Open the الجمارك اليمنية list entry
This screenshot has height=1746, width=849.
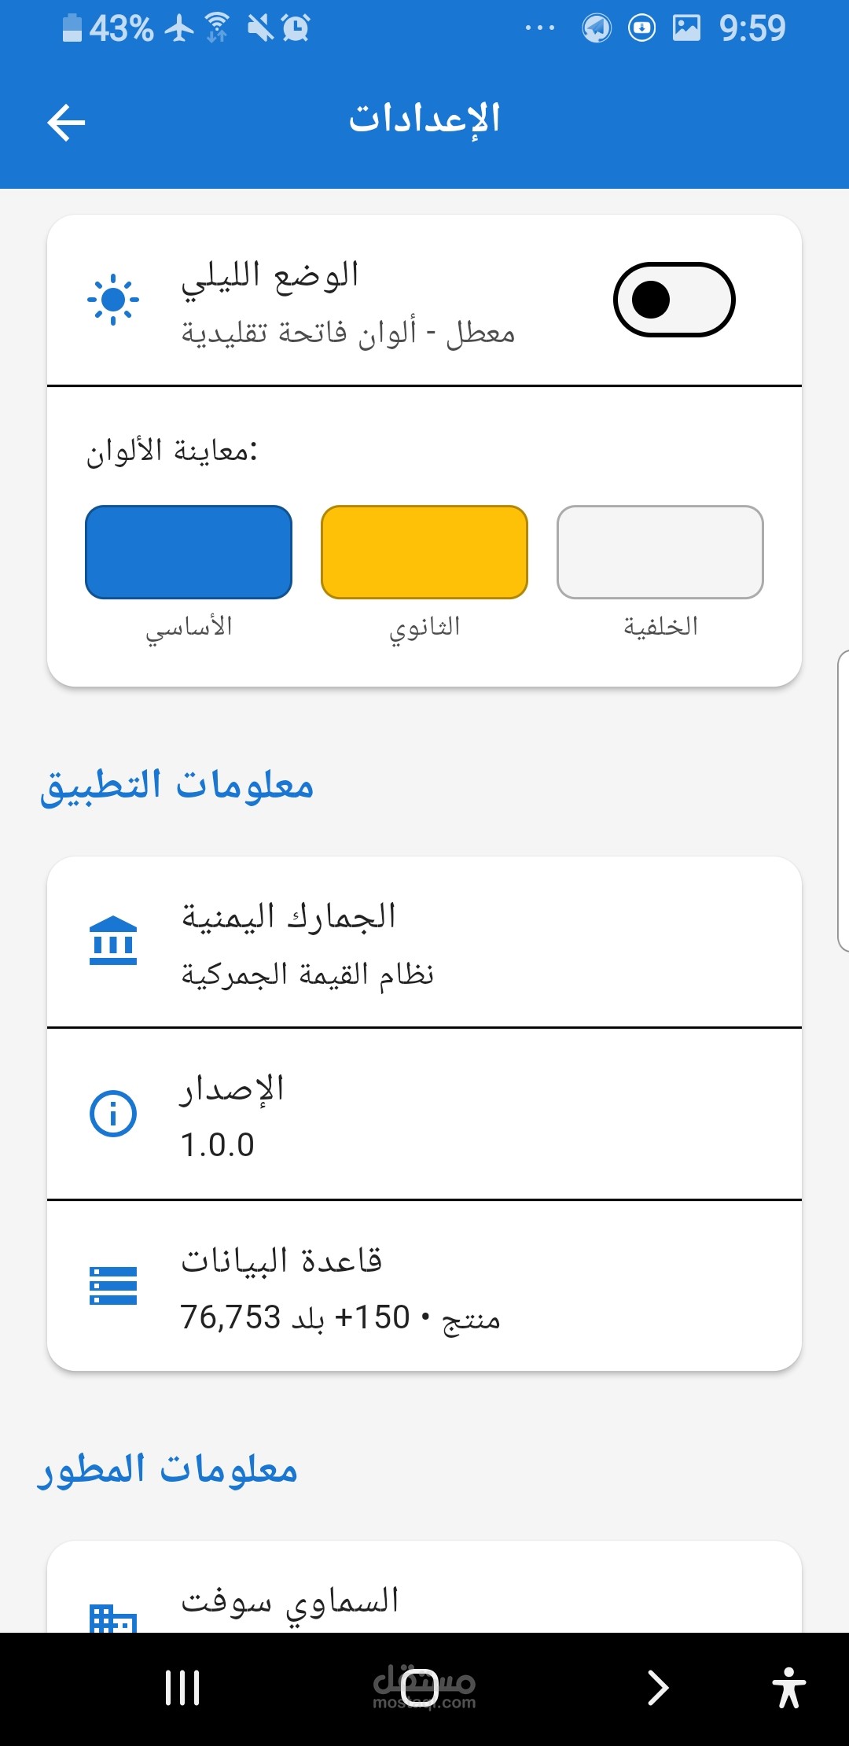tap(424, 942)
